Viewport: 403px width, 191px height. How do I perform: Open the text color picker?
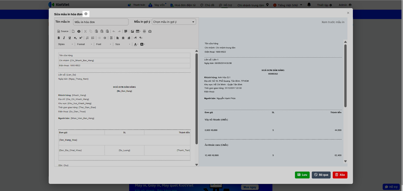(136, 44)
